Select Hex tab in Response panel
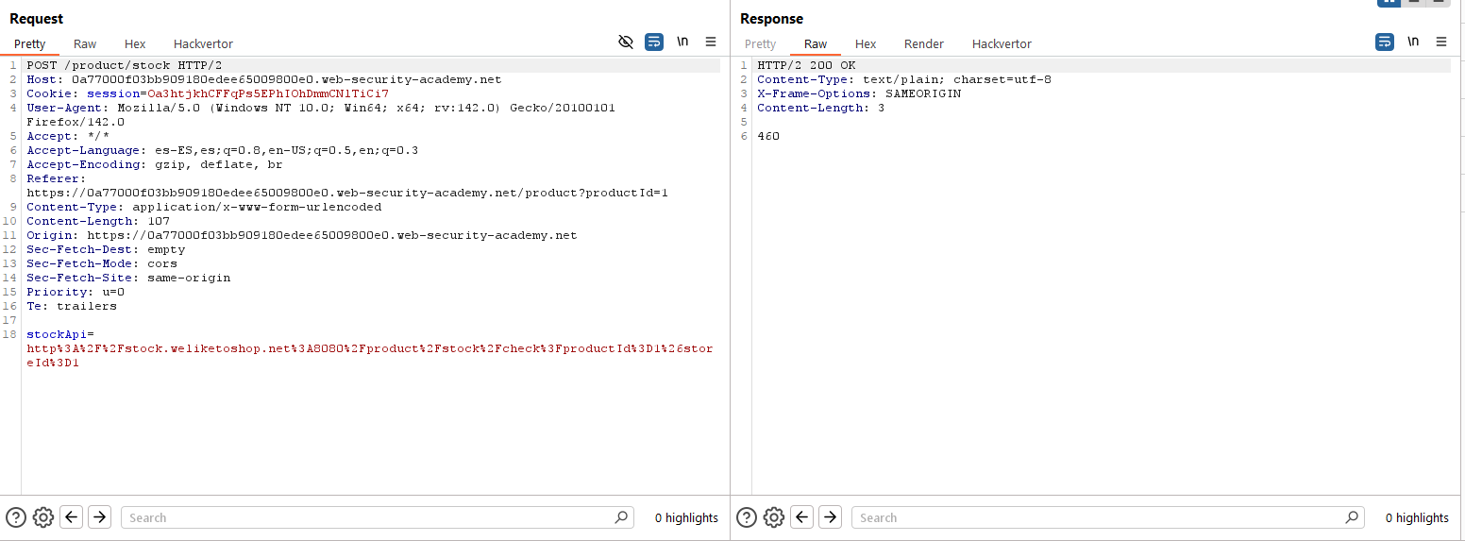The image size is (1465, 541). 866,44
